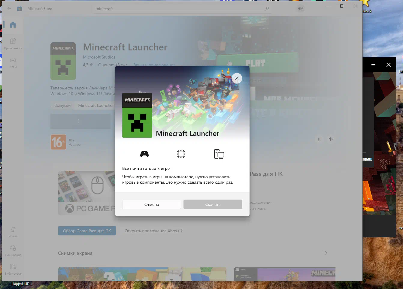Screen dimensions: 403x289
Task: Click the Обзор Game Pass для ПК button
Action: coord(87,231)
